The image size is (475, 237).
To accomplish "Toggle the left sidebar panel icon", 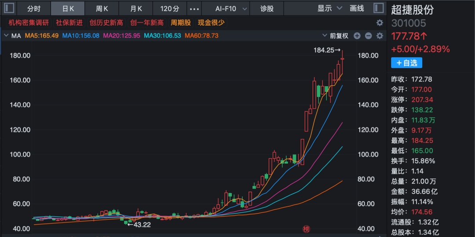I will (9, 8).
